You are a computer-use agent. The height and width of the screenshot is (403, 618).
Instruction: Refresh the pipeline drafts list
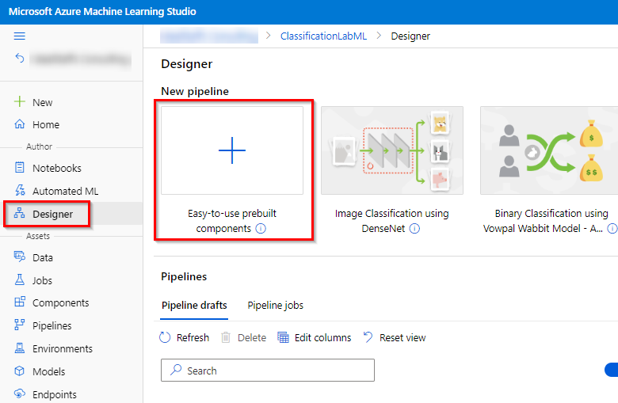tap(185, 337)
